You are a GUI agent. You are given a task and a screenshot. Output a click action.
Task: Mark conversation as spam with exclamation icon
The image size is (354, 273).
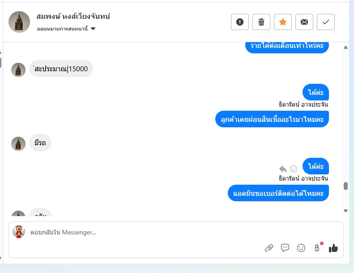(x=240, y=22)
